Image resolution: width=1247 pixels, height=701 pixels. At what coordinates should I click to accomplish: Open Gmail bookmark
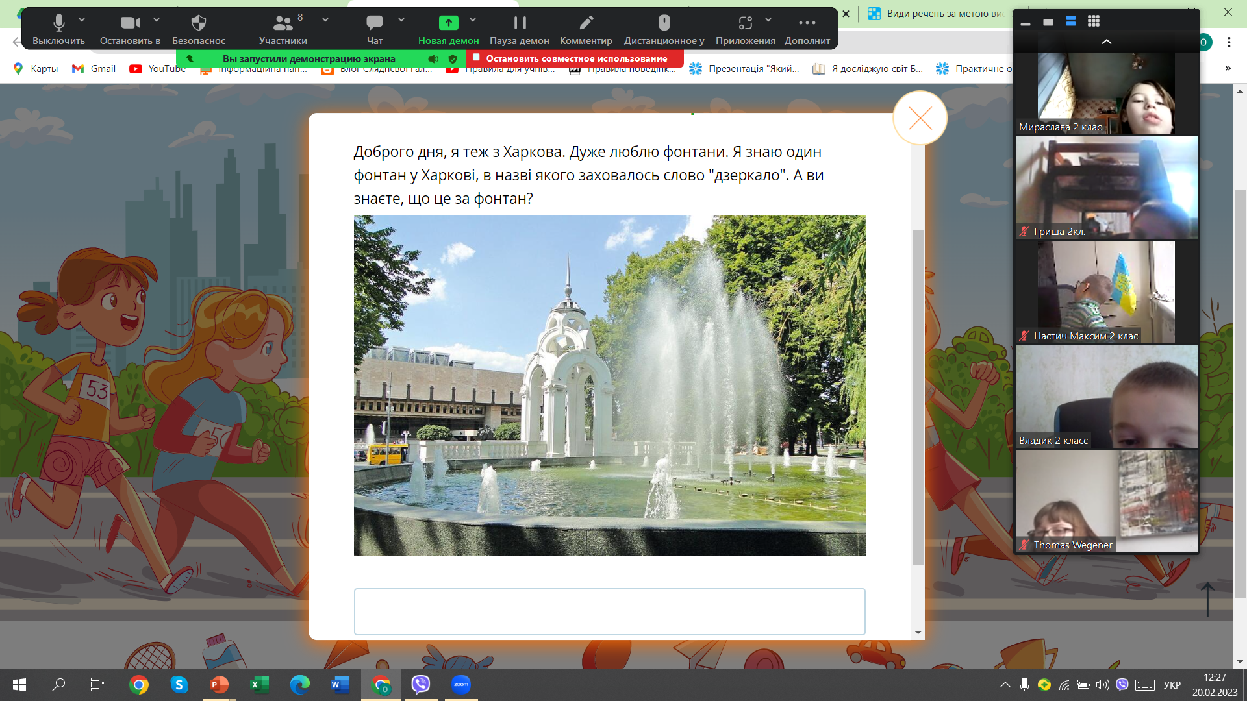(x=94, y=69)
